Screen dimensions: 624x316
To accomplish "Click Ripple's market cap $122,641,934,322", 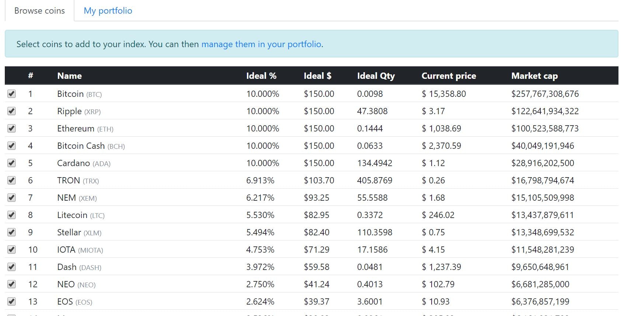I will (545, 111).
